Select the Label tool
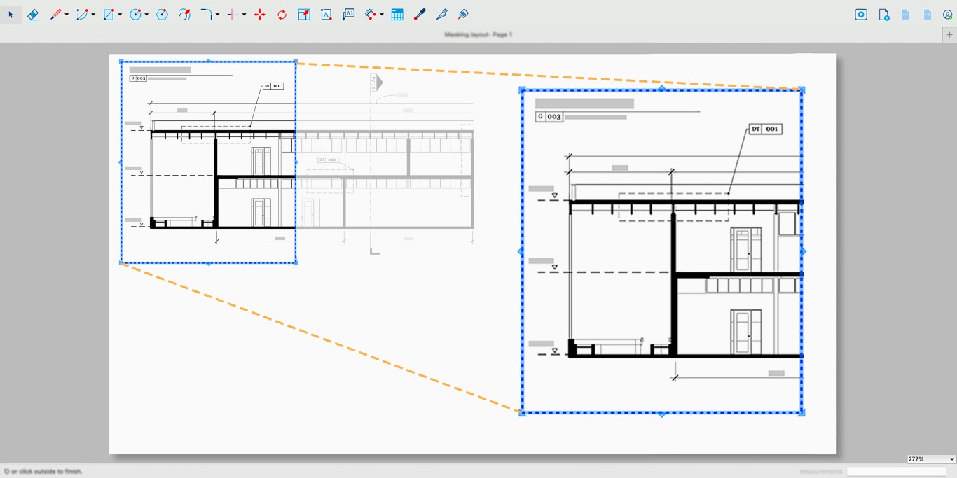This screenshot has height=478, width=957. click(349, 15)
